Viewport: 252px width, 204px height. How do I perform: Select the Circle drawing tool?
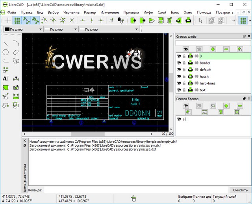pyautogui.click(x=6, y=52)
